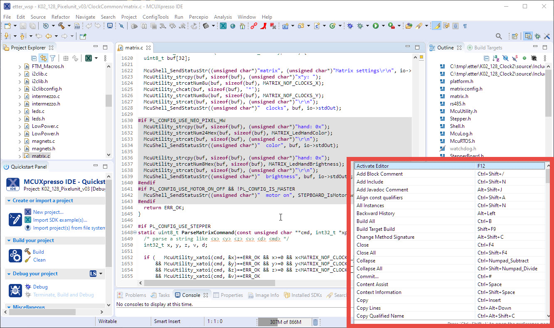The height and width of the screenshot is (328, 554).
Task: Expand the leds.c tree node
Action: 20,111
